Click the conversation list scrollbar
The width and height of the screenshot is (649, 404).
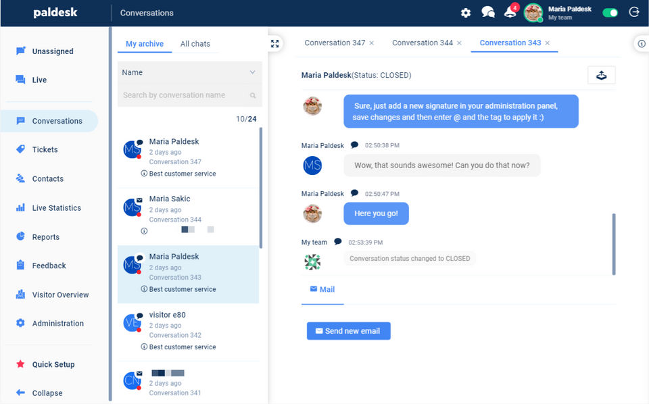[x=261, y=188]
